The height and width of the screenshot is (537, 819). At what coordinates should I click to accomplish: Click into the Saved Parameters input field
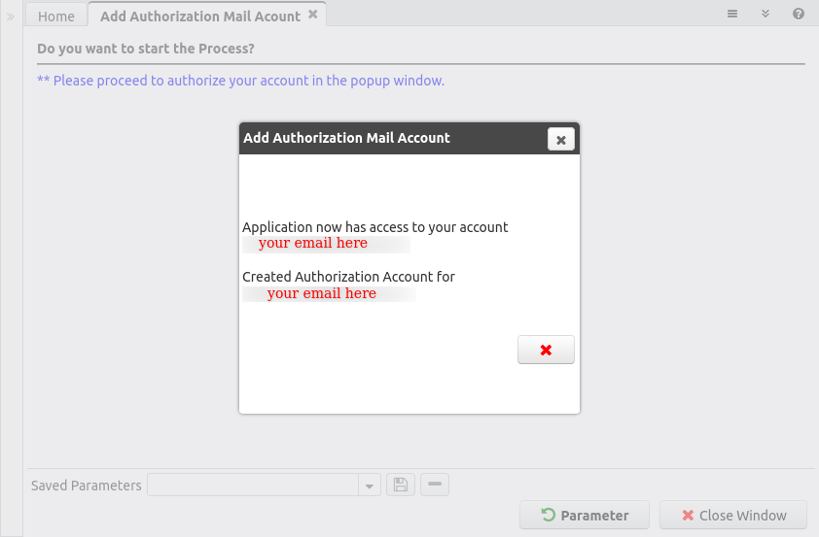(253, 485)
